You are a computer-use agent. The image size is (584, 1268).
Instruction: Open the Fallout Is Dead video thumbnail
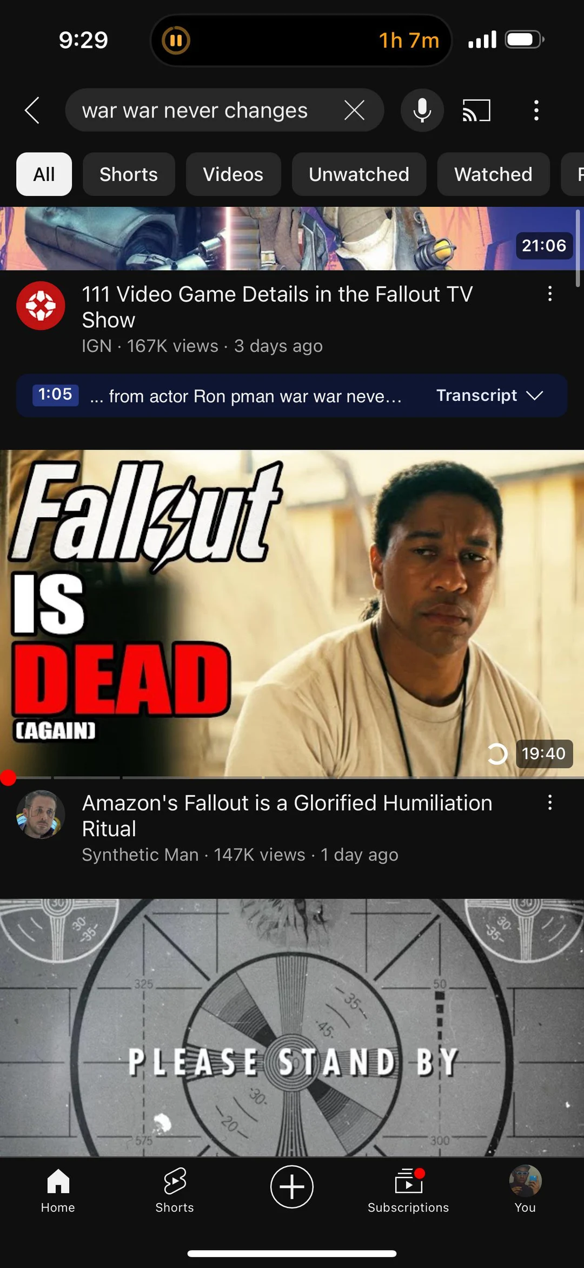point(292,614)
